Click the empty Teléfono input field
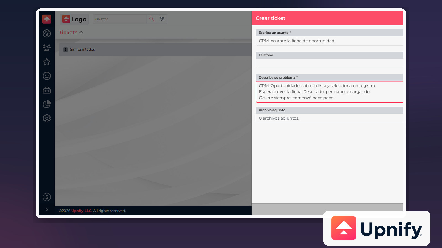Image resolution: width=442 pixels, height=248 pixels. point(329,63)
